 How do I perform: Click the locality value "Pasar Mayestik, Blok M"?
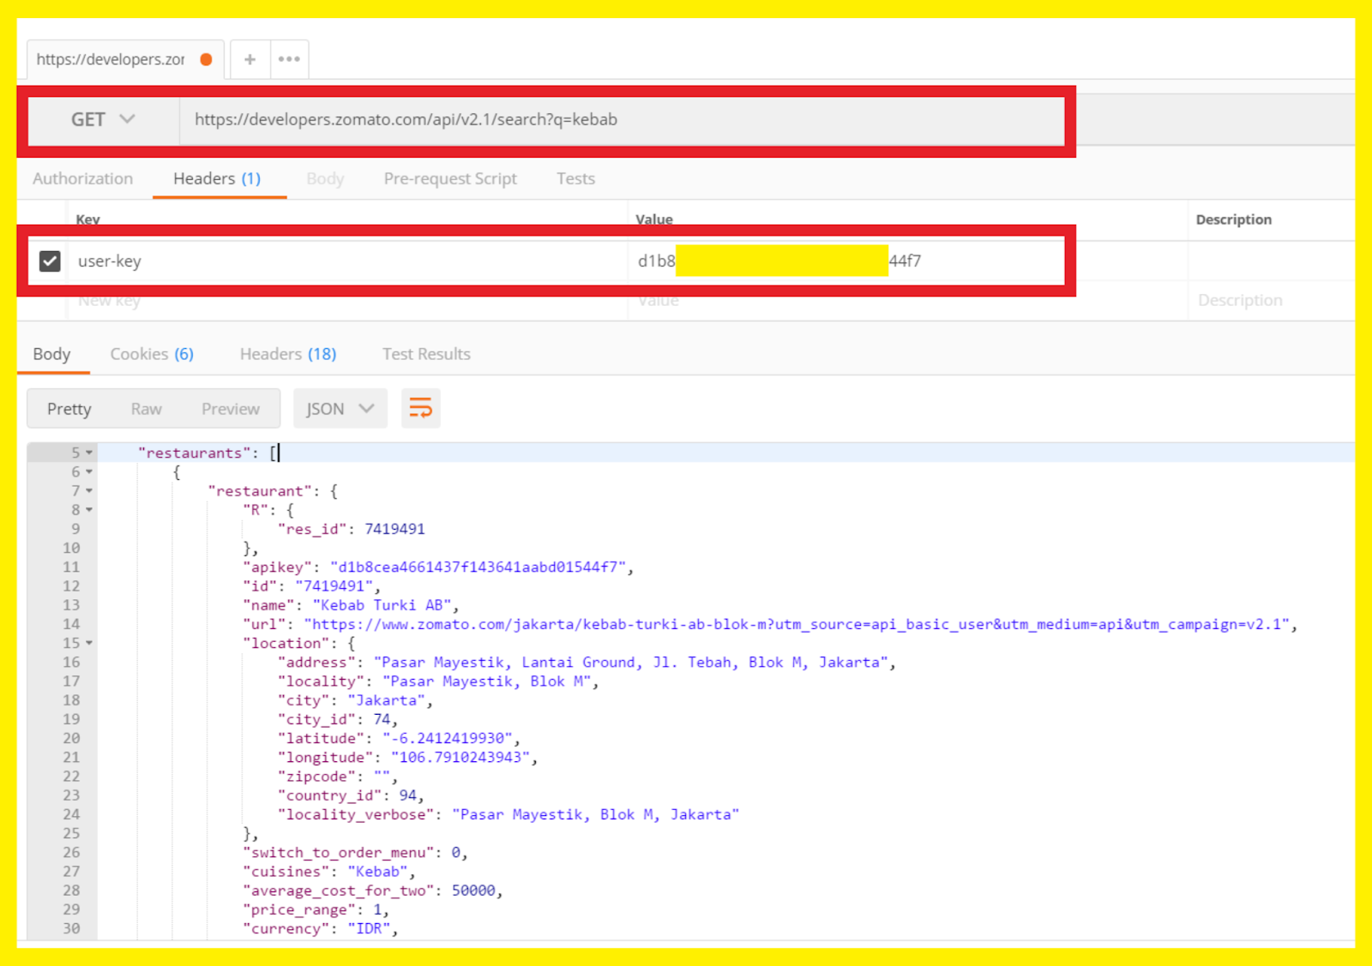(487, 681)
